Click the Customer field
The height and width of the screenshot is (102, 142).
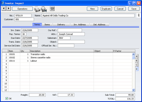pyautogui.click(x=24, y=19)
